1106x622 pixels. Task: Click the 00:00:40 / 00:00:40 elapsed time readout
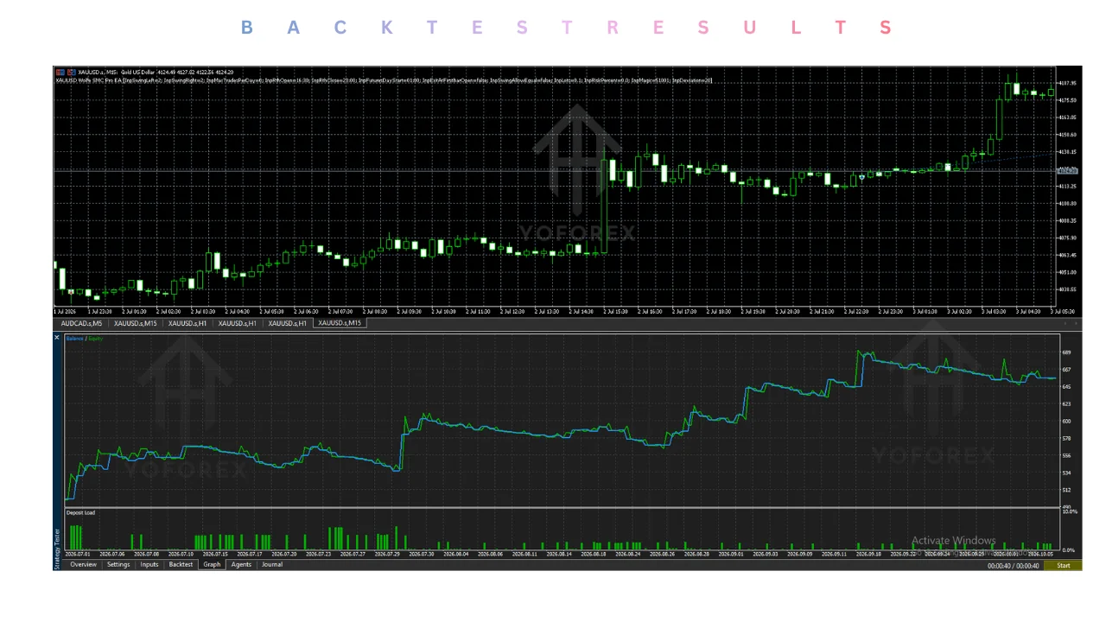pos(1014,566)
